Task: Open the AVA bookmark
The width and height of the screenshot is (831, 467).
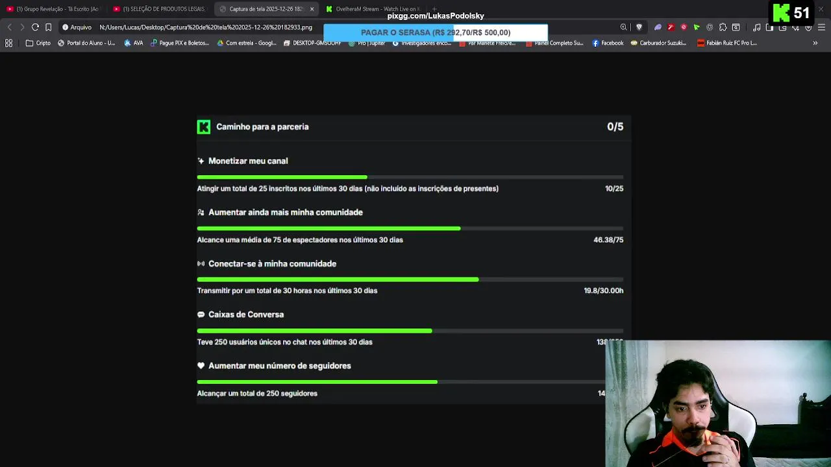Action: (133, 43)
